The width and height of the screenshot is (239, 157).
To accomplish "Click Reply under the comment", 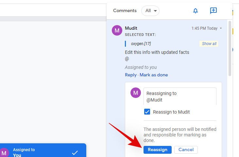I will click(x=130, y=75).
